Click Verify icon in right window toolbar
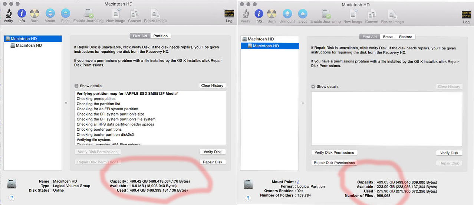Image resolution: width=474 pixels, height=205 pixels. coord(246,14)
